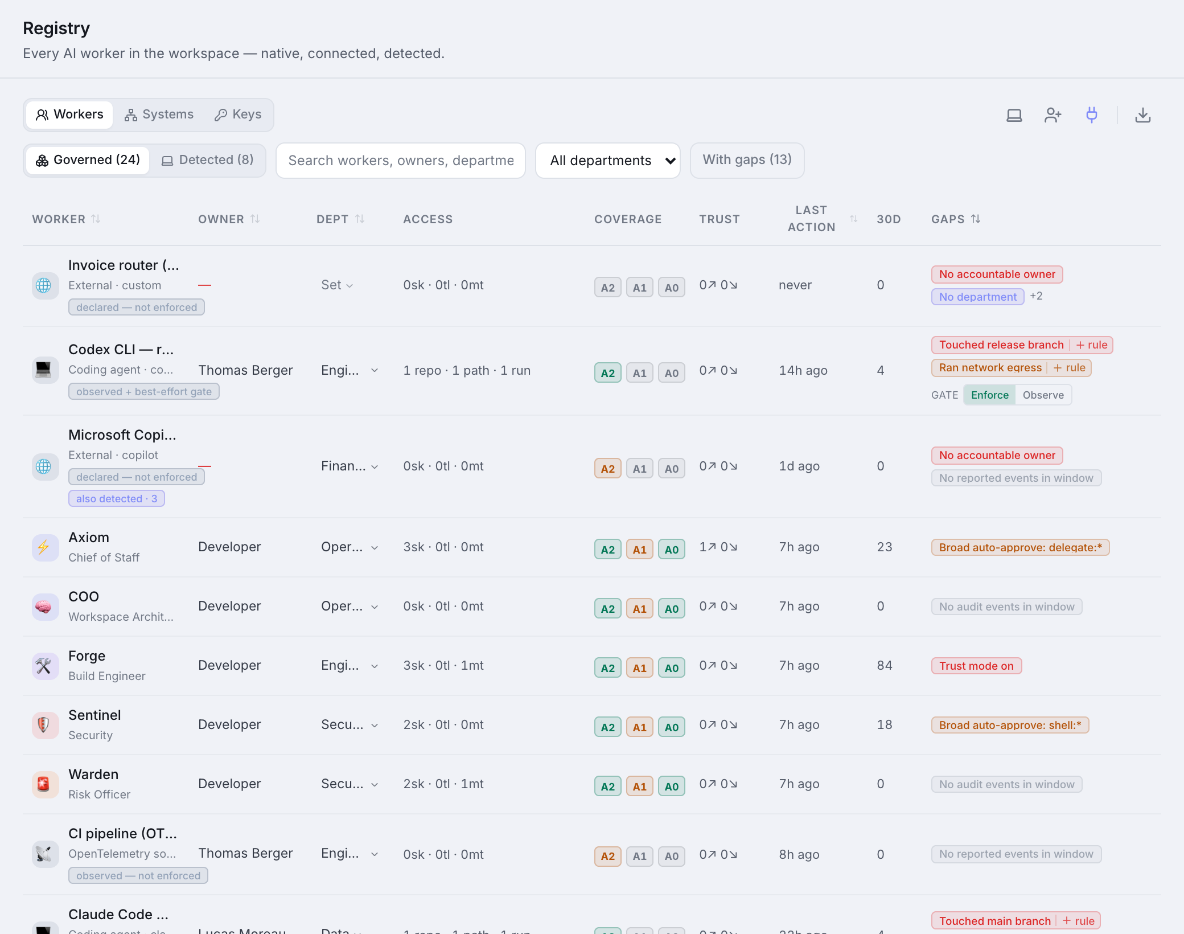This screenshot has width=1184, height=934.
Task: Click the Warden worker name
Action: pos(93,775)
